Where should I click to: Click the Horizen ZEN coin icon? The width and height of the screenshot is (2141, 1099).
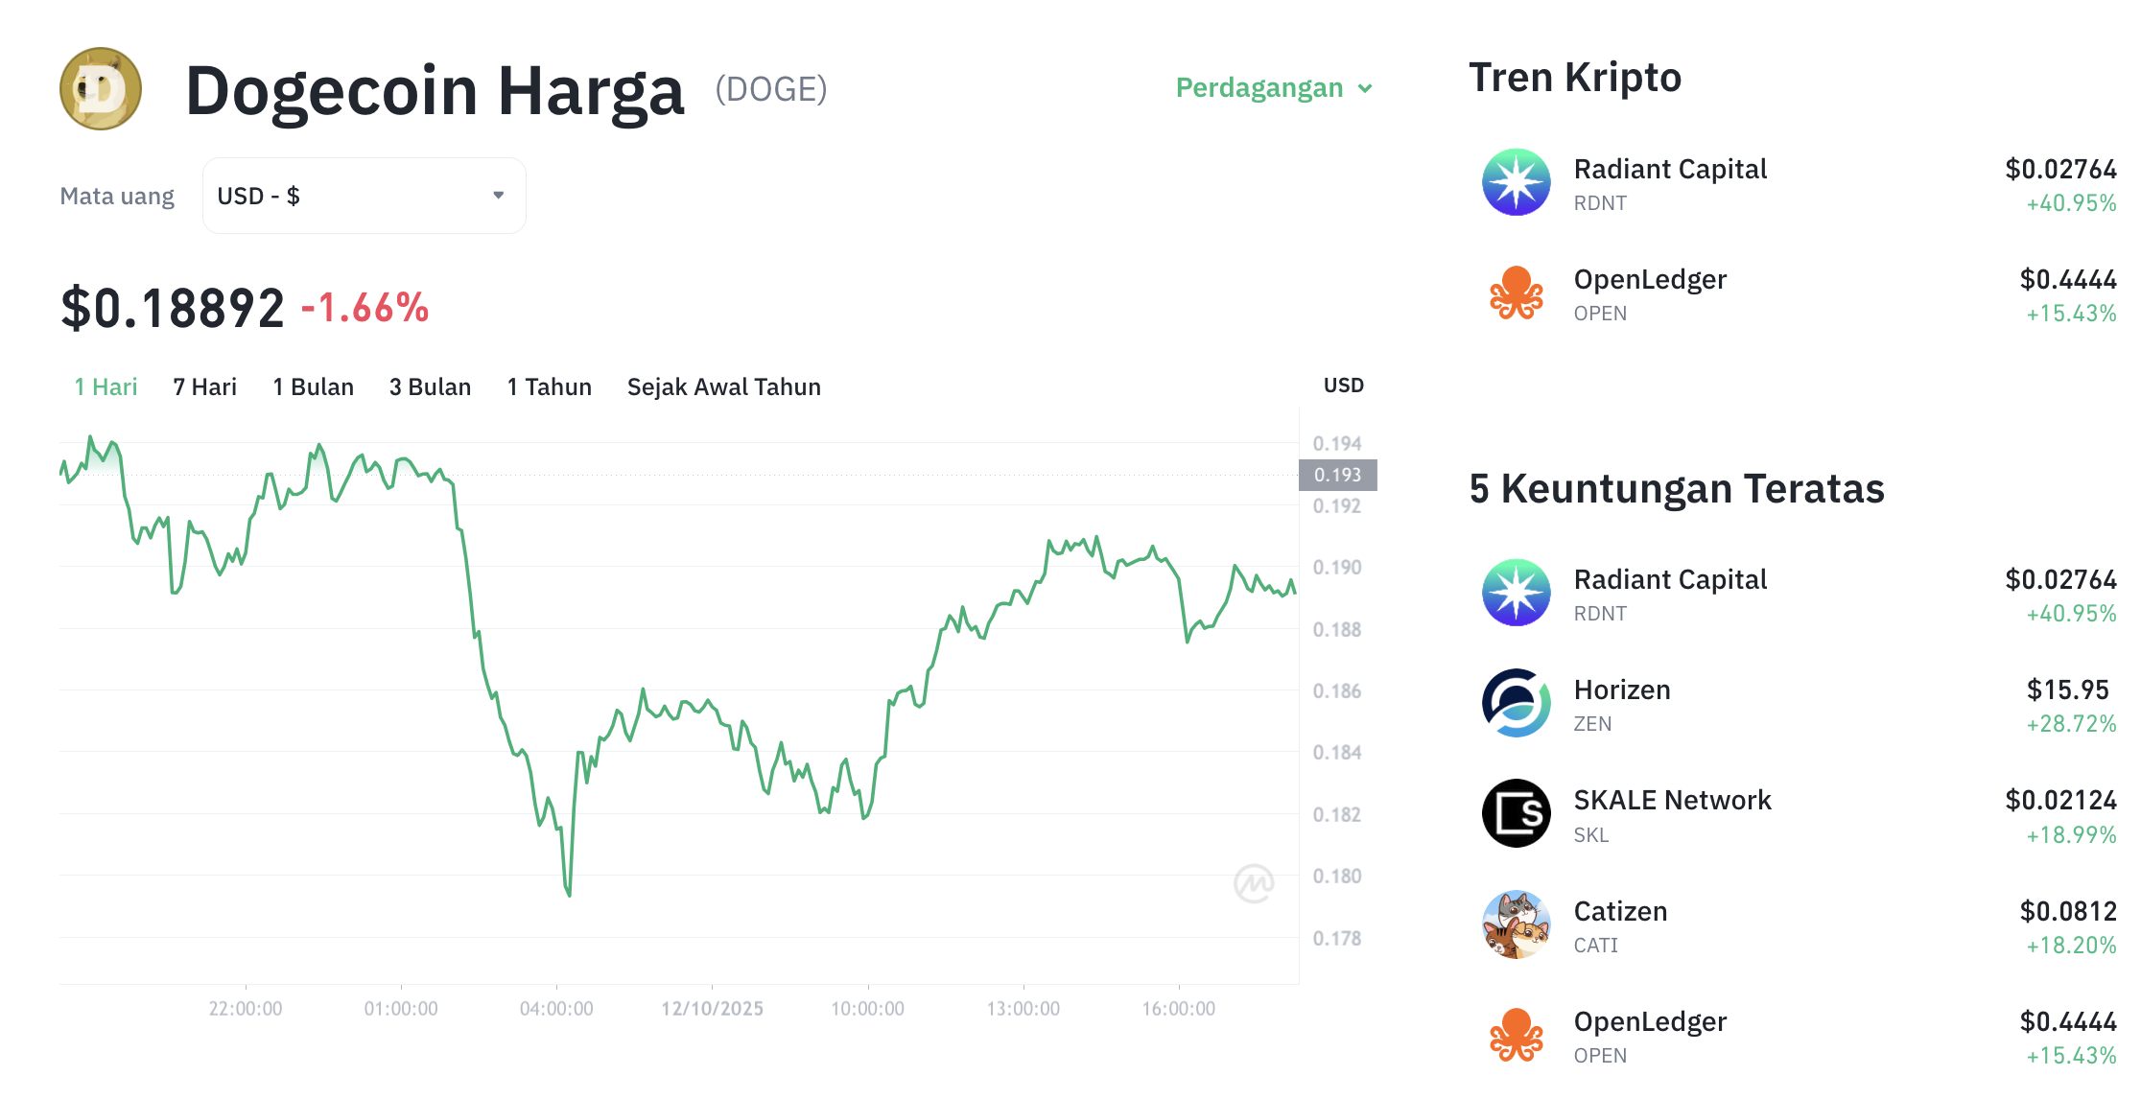tap(1516, 703)
